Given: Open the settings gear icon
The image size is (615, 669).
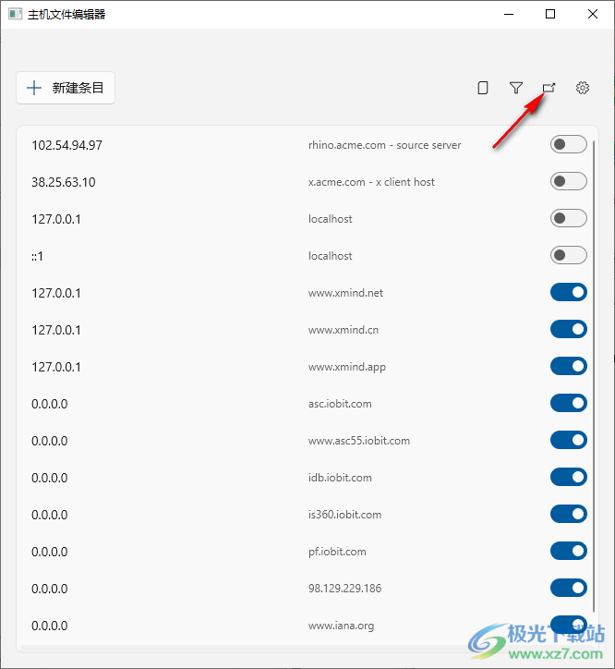Looking at the screenshot, I should (x=583, y=88).
